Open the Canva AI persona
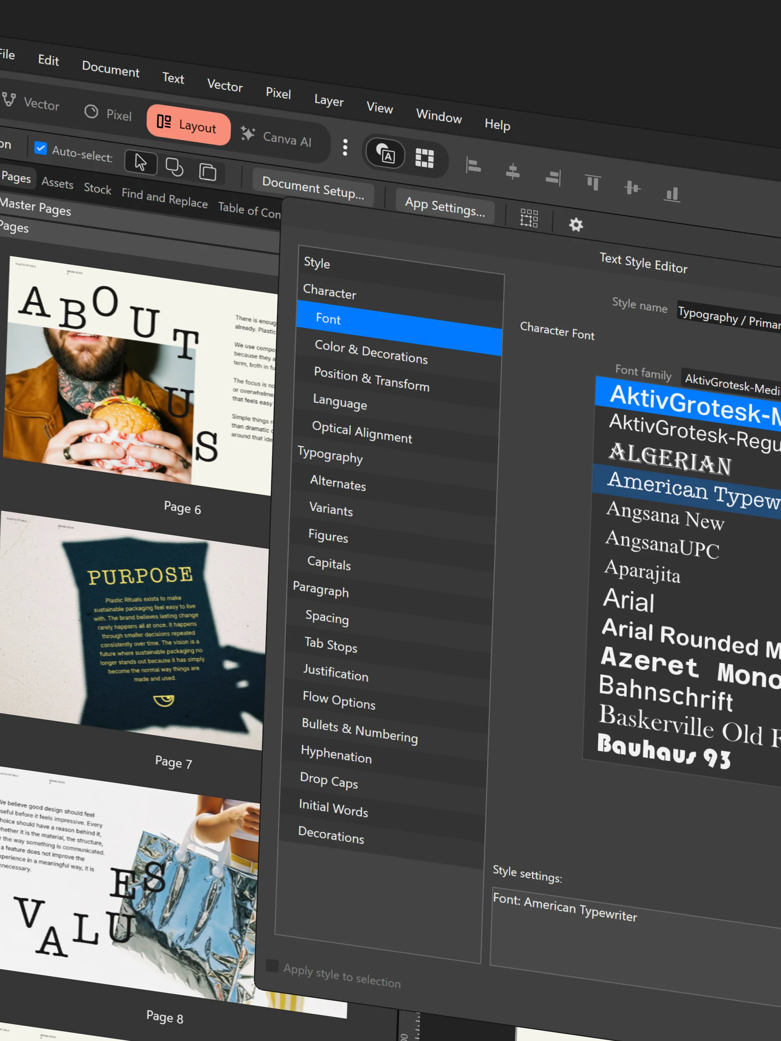 point(276,137)
